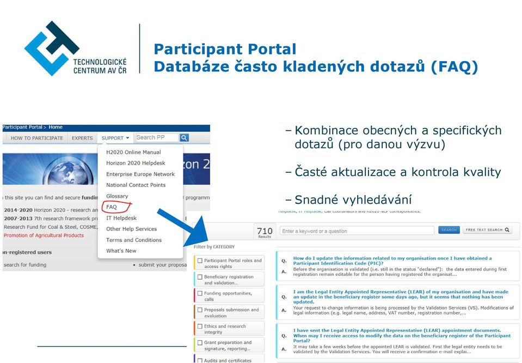
Task: Check the Audits and certificates filter
Action: (200, 360)
